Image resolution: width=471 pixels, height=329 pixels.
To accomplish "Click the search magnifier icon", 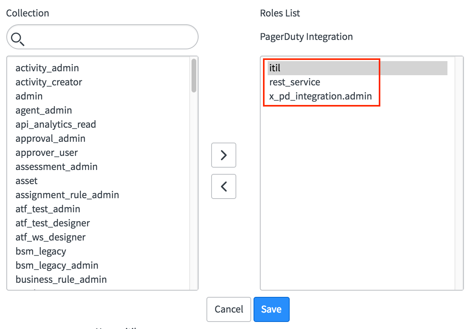I will (18, 38).
